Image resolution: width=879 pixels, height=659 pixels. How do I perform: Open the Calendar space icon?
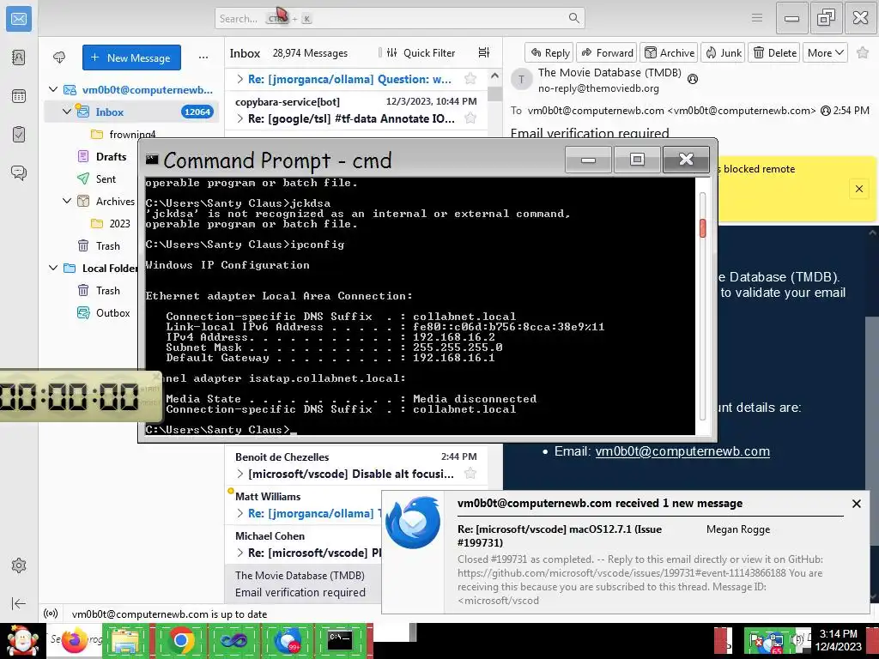pyautogui.click(x=19, y=96)
